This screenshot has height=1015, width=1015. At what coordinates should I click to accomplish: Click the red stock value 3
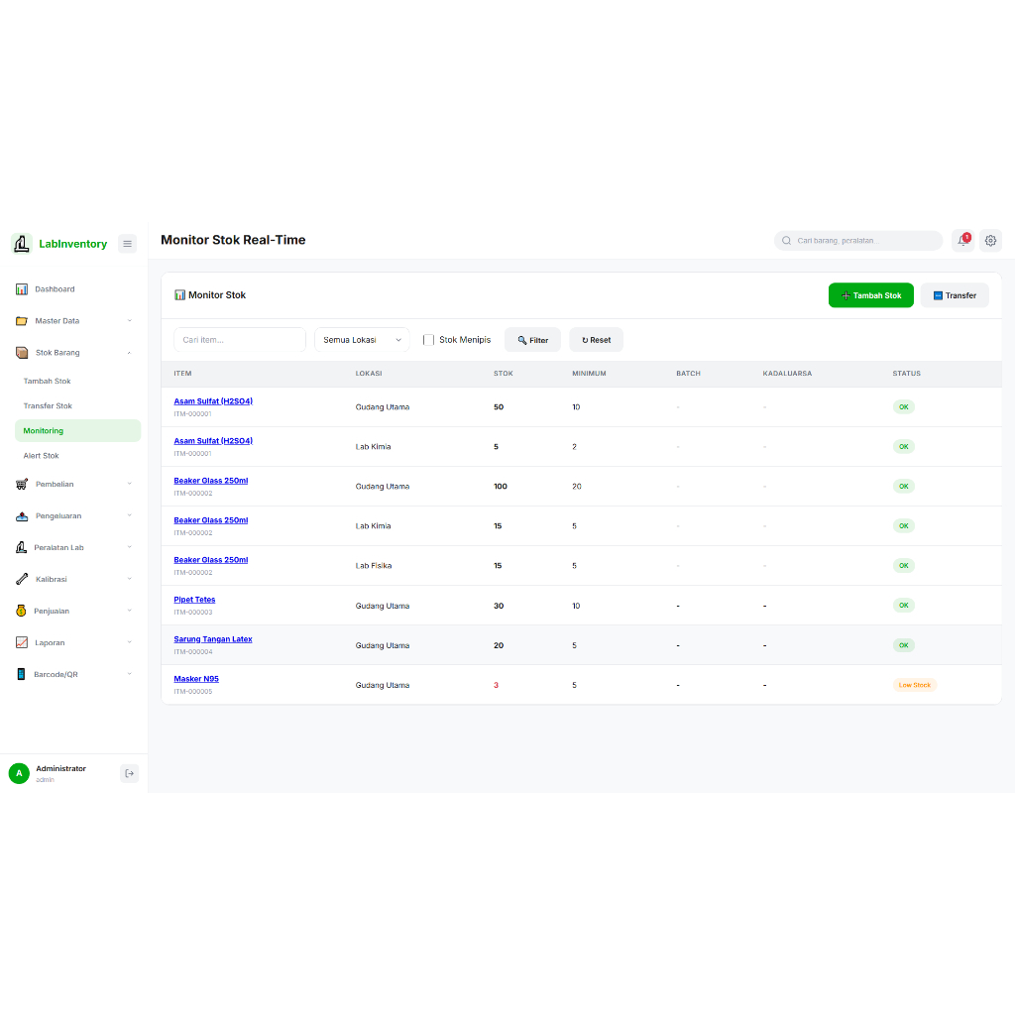tap(496, 685)
